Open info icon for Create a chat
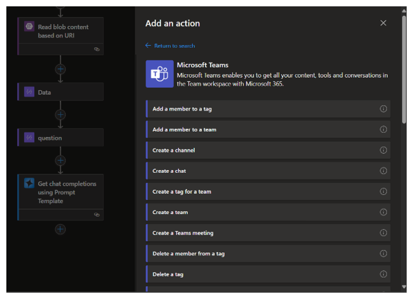The height and width of the screenshot is (299, 413). (x=383, y=171)
